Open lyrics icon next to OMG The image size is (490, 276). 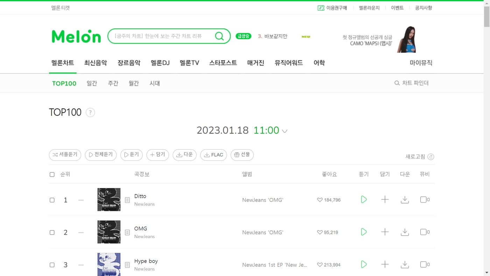tap(127, 232)
